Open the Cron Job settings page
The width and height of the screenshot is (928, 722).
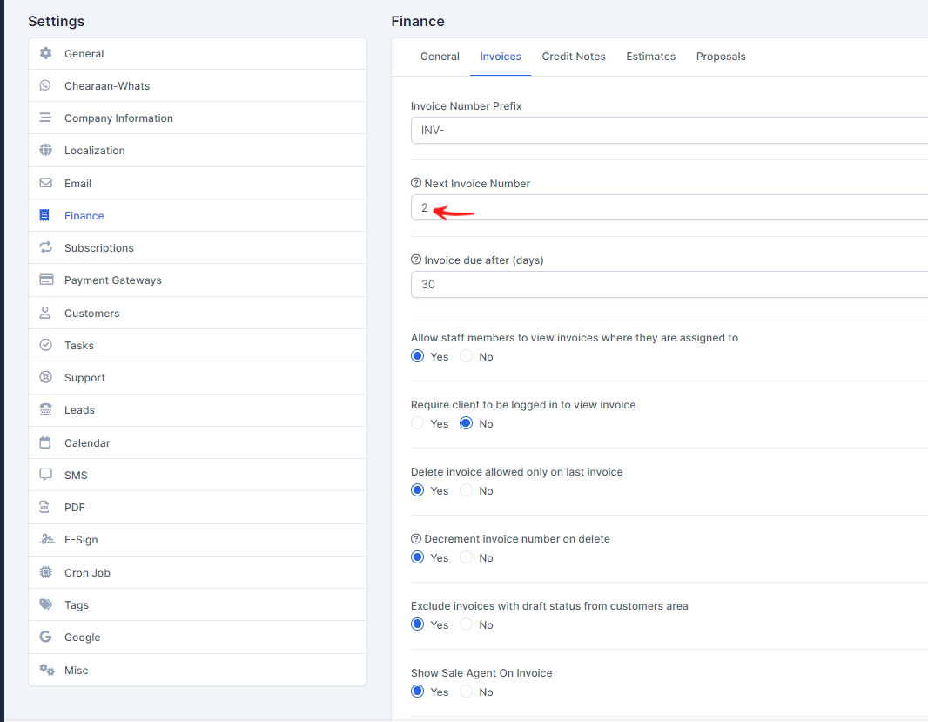(87, 573)
